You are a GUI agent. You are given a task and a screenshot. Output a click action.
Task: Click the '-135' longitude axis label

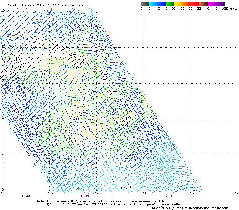pyautogui.click(x=3, y=193)
